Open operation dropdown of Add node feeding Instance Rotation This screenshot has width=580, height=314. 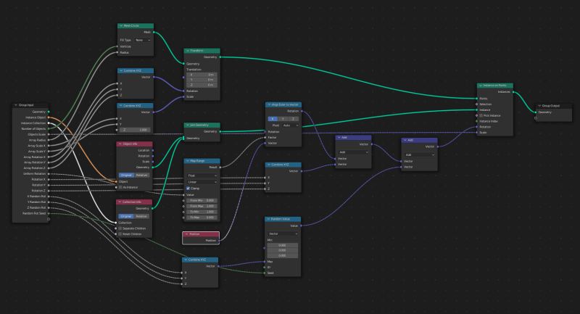point(419,154)
